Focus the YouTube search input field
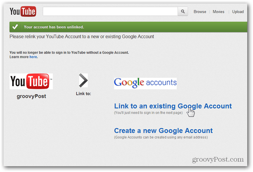The height and width of the screenshot is (172, 253). point(110,11)
